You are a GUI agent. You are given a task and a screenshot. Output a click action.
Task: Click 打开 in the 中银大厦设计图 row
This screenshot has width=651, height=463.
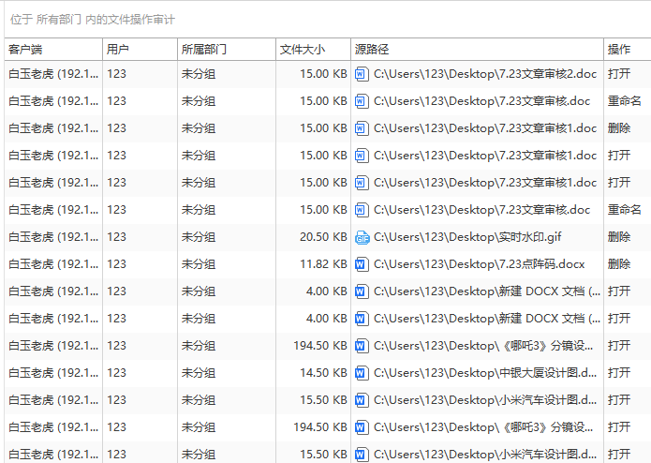[619, 373]
